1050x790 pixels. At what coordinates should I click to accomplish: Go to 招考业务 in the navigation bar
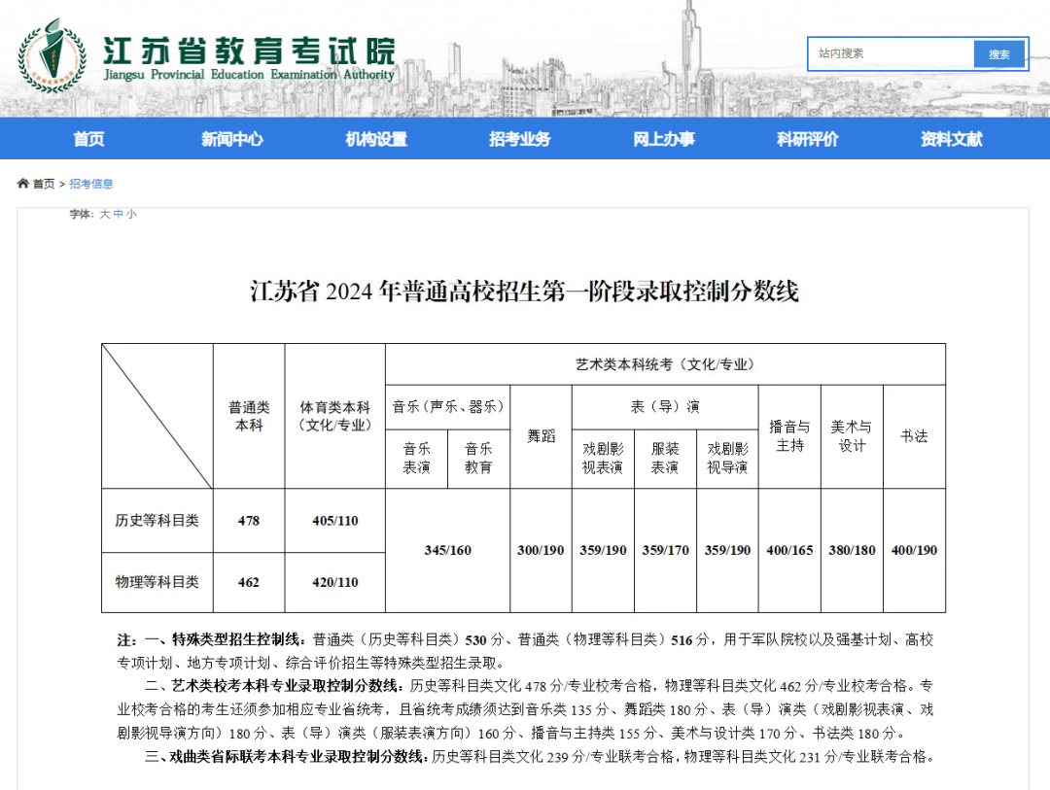(x=519, y=139)
